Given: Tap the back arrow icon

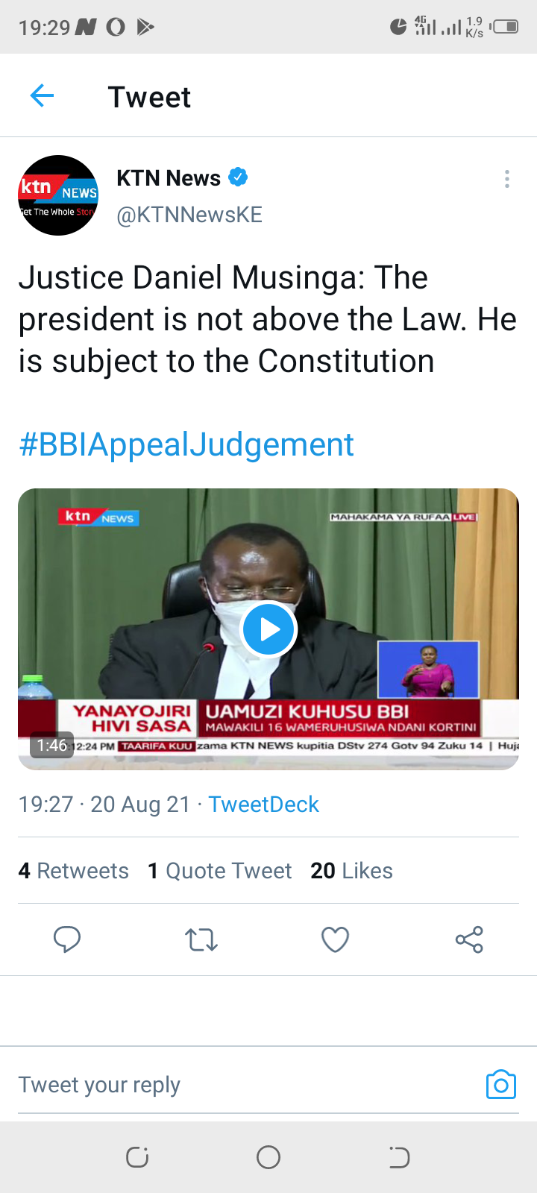Looking at the screenshot, I should 42,96.
